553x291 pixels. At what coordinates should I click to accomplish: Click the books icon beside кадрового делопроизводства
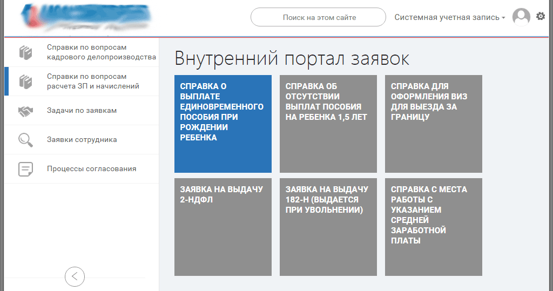(x=25, y=52)
